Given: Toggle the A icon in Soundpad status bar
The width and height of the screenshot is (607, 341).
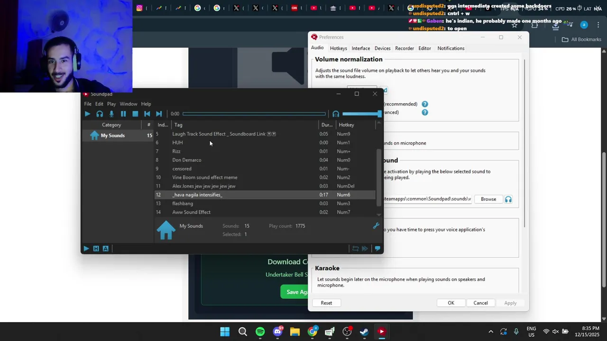Looking at the screenshot, I should point(105,248).
